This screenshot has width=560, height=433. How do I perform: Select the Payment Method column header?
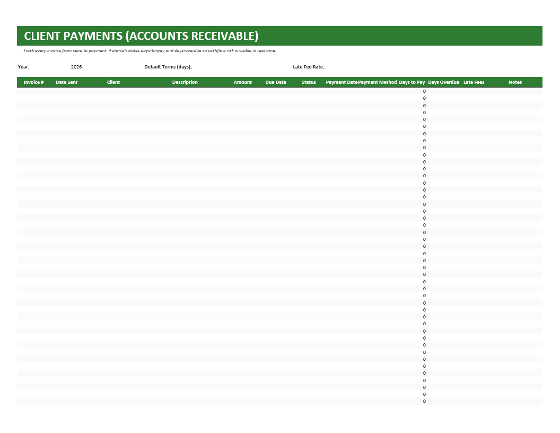378,82
